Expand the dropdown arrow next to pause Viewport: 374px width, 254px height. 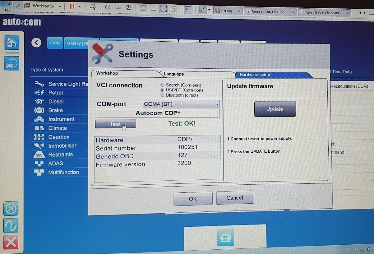[80, 7]
